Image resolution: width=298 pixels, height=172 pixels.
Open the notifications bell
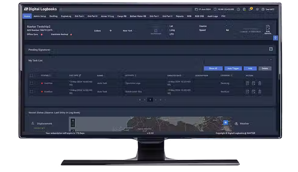tap(250, 9)
